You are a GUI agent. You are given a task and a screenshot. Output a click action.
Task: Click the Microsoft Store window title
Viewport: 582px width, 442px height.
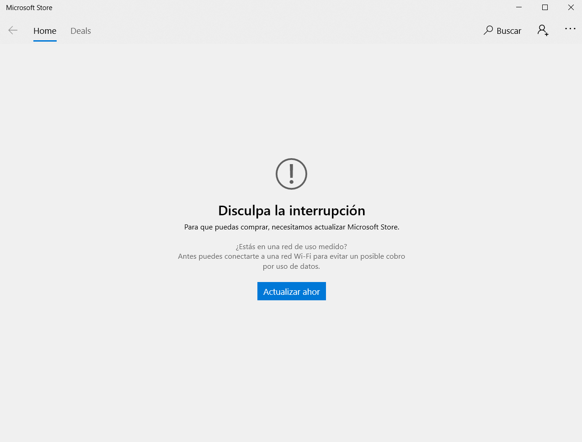29,8
